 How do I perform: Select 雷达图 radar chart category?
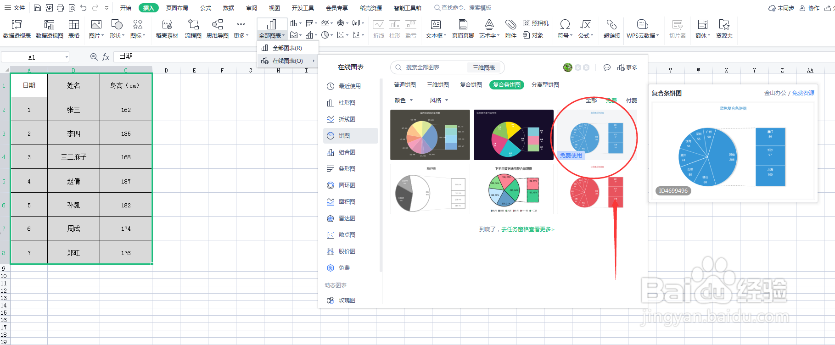[x=351, y=218]
